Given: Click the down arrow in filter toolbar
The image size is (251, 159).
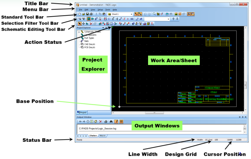Looking at the screenshot, I should click(x=177, y=19).
